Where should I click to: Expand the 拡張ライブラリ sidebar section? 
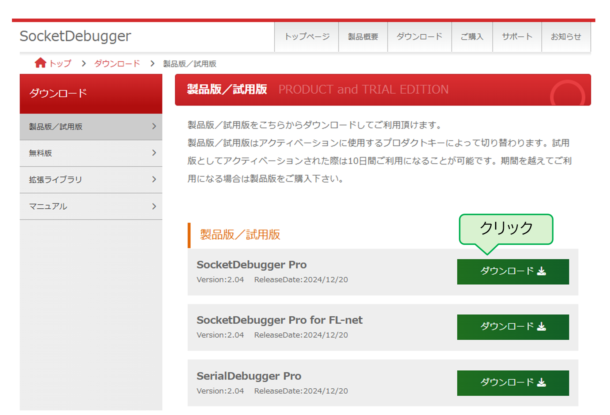(x=91, y=180)
